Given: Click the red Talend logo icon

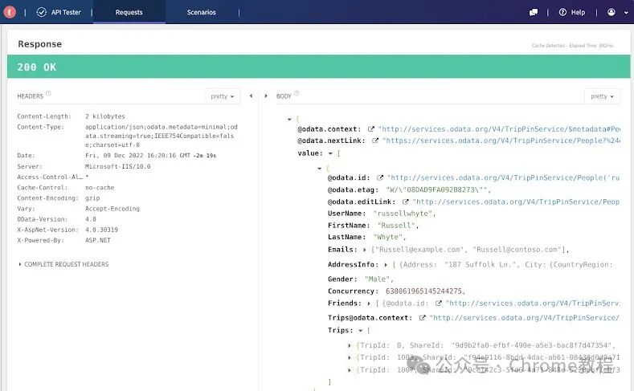Looking at the screenshot, I should click(10, 12).
